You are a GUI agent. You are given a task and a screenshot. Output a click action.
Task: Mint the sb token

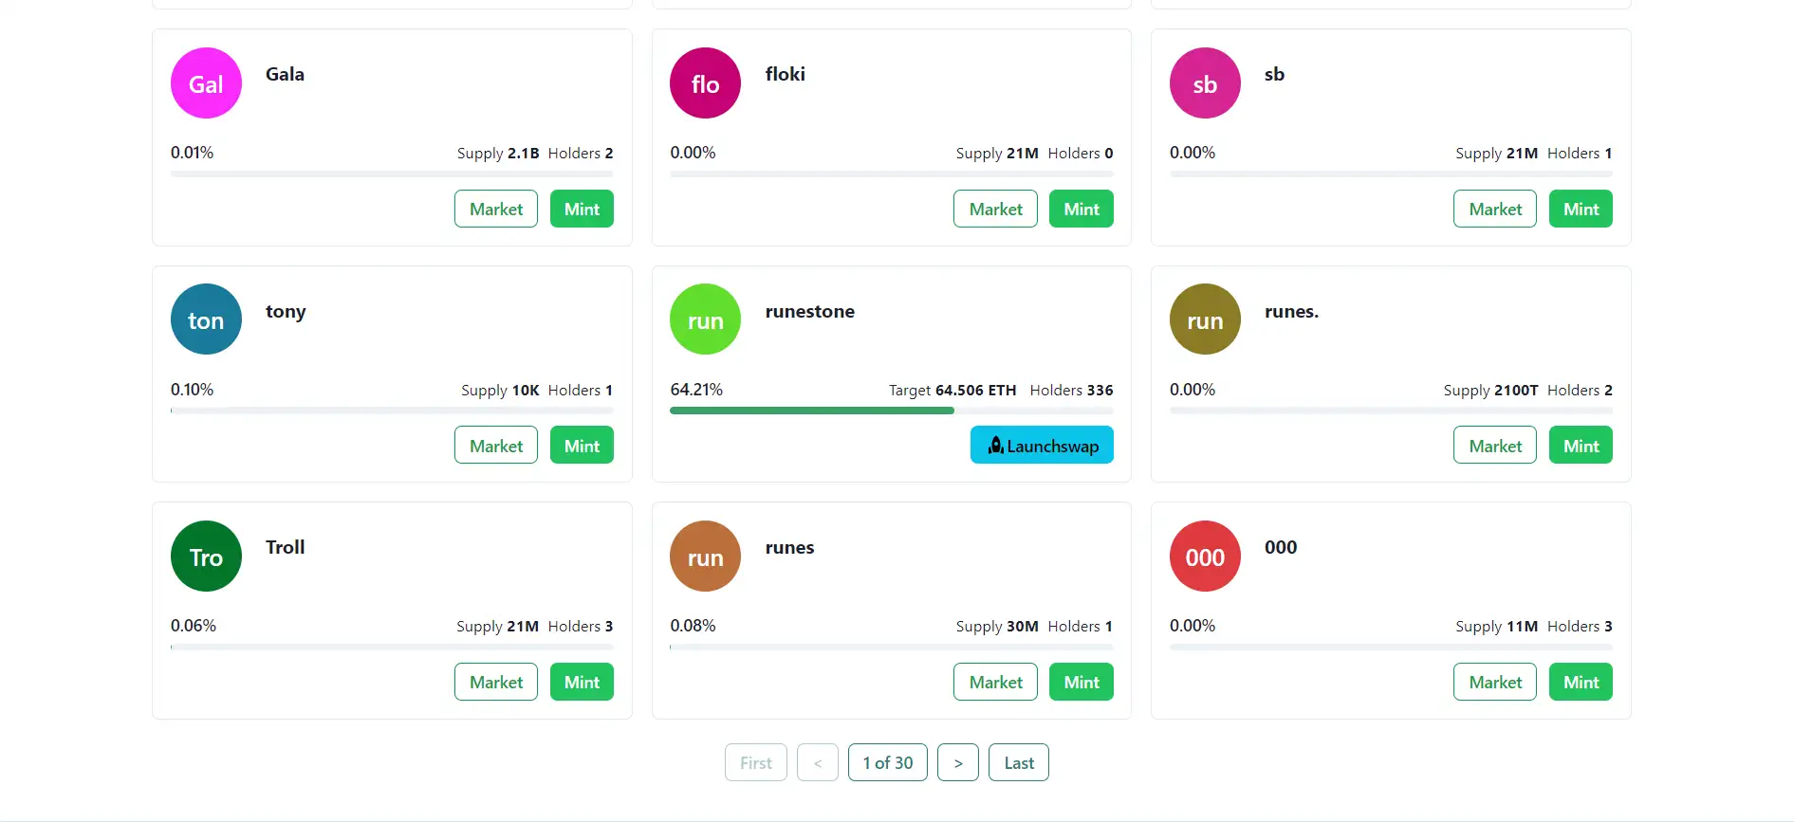point(1581,210)
